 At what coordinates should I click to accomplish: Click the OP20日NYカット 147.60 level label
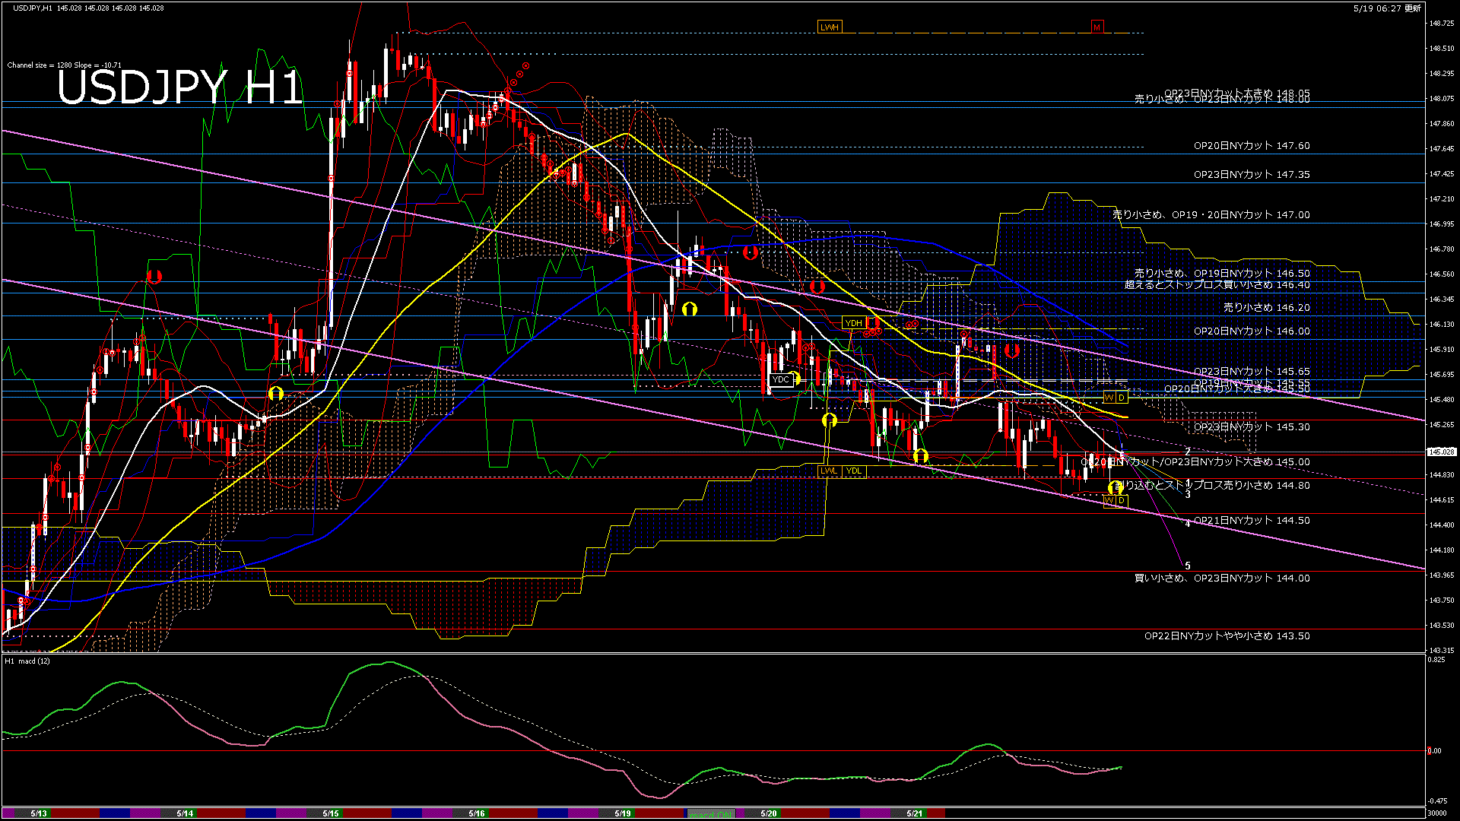coord(1251,146)
